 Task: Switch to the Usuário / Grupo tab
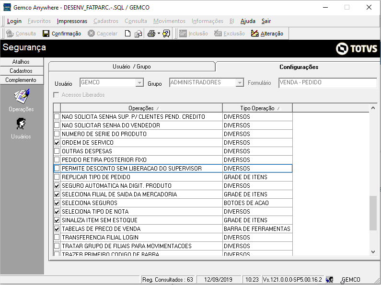click(x=132, y=67)
